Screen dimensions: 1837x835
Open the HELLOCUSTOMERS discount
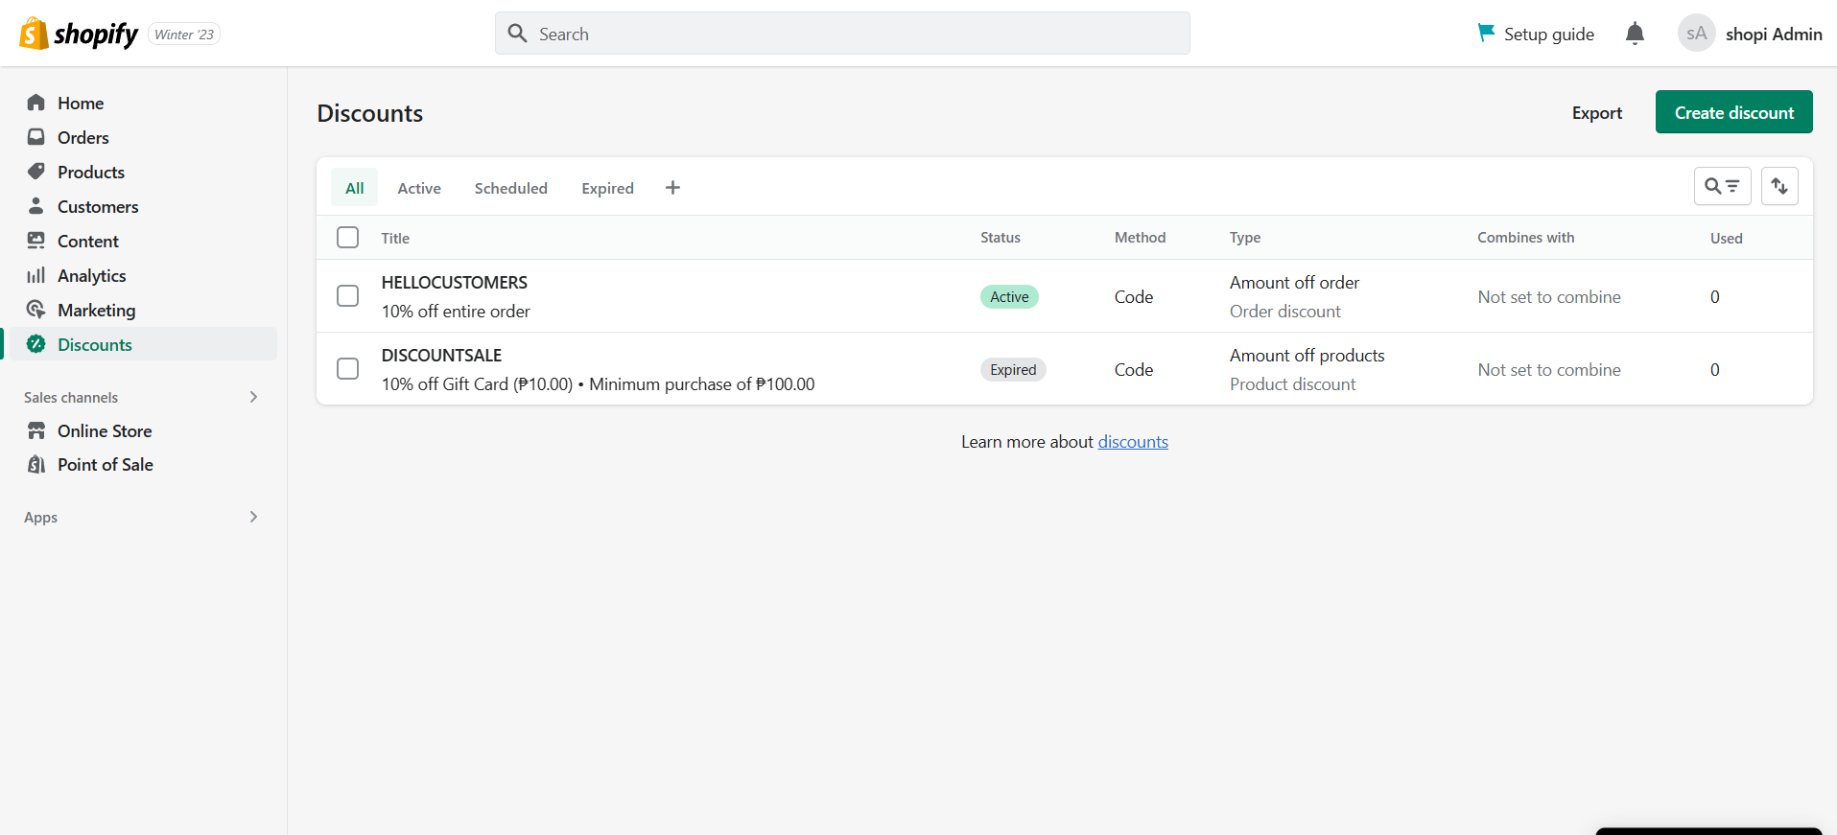pyautogui.click(x=455, y=282)
